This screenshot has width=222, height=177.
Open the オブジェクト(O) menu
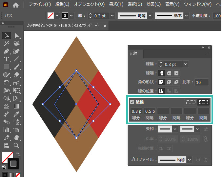coord(89,4)
